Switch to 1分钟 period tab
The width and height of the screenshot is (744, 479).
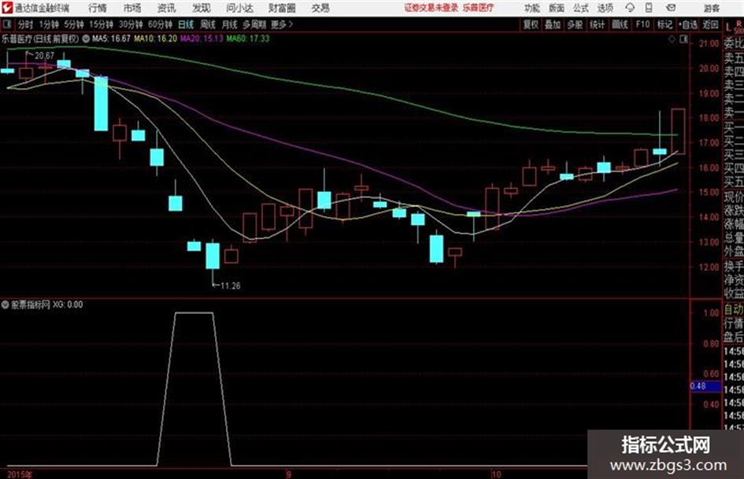(x=48, y=24)
